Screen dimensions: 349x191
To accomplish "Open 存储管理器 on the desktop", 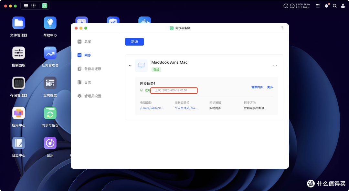I will (x=19, y=83).
